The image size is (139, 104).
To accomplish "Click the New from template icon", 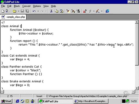I will (8, 11).
